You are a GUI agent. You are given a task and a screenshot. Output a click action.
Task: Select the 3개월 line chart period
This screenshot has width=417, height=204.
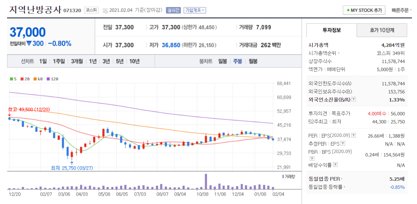coord(77,61)
